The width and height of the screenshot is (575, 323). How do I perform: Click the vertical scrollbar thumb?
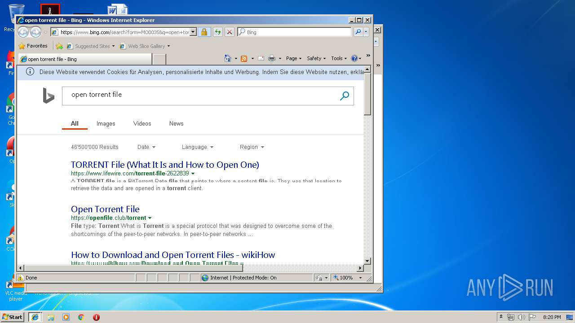click(x=367, y=94)
